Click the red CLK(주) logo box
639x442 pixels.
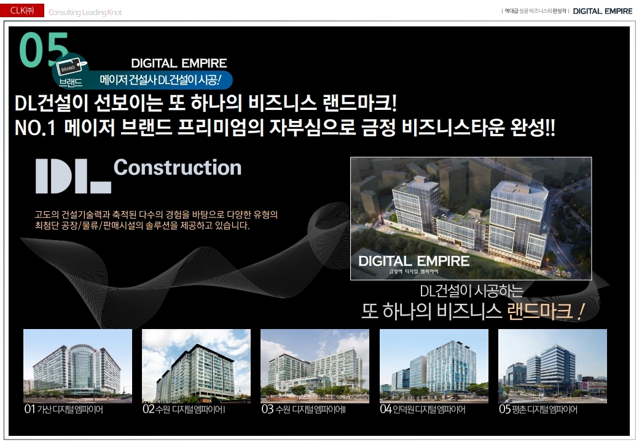[x=22, y=10]
